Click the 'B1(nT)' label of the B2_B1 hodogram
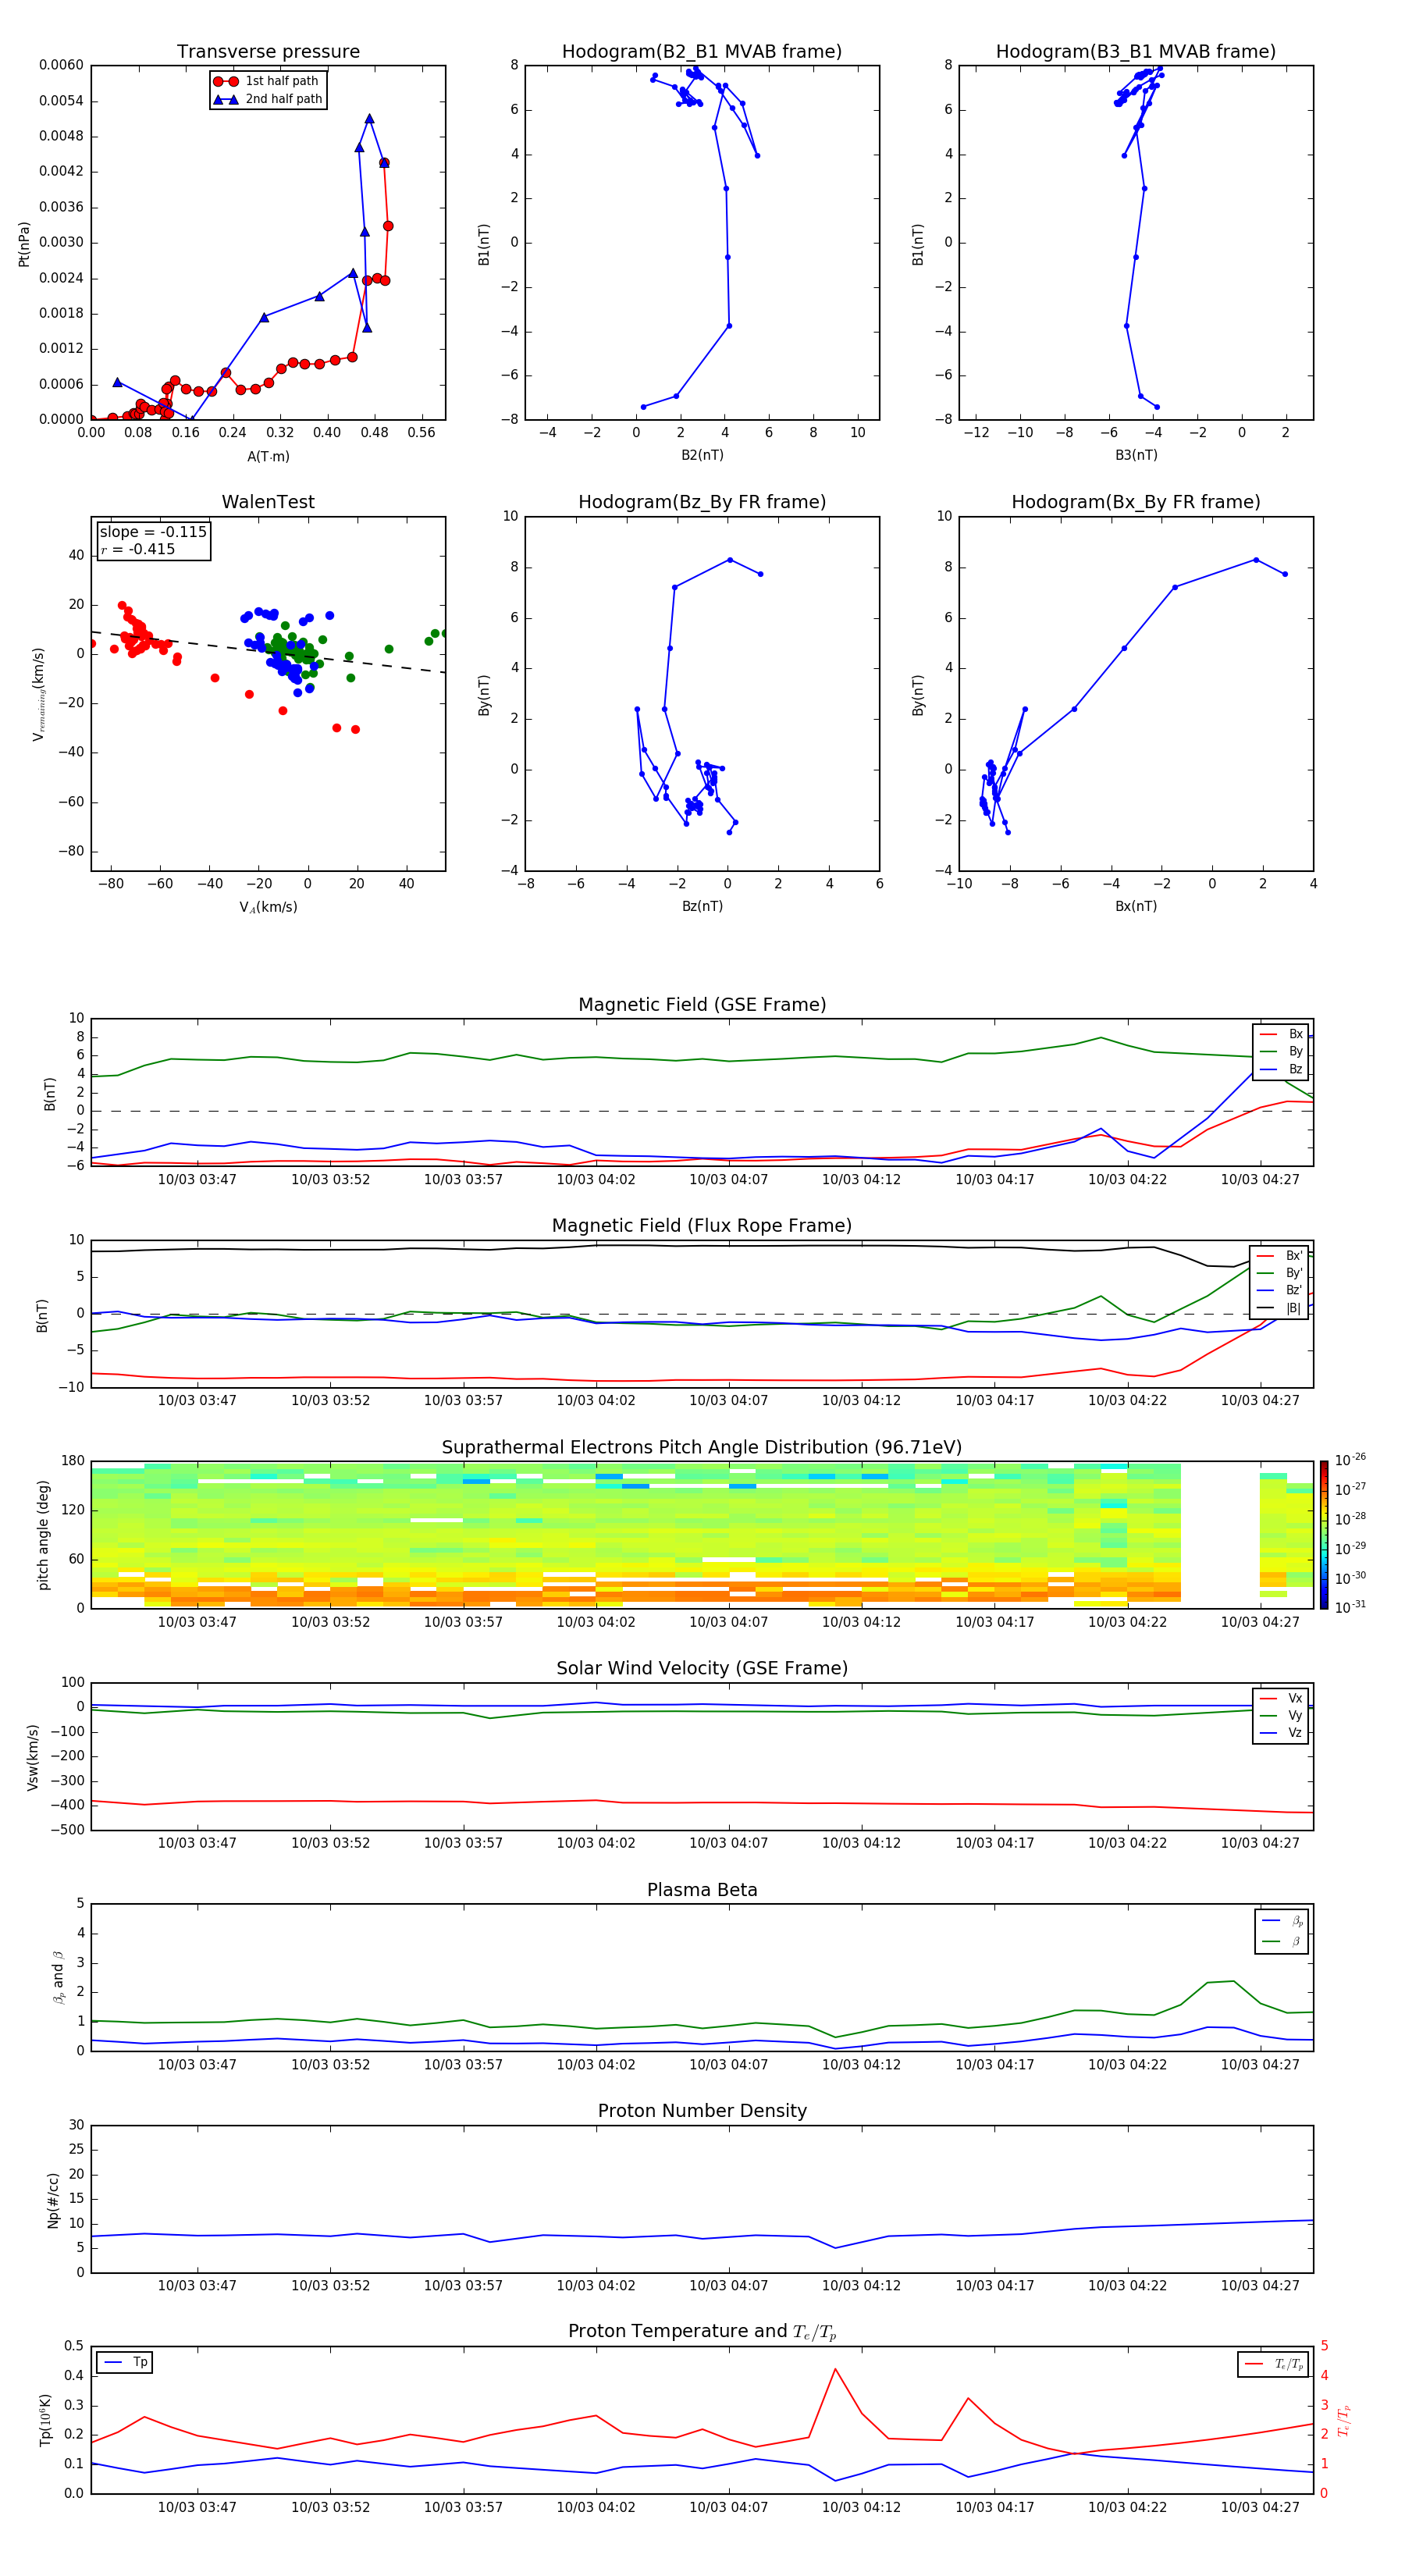 (484, 244)
